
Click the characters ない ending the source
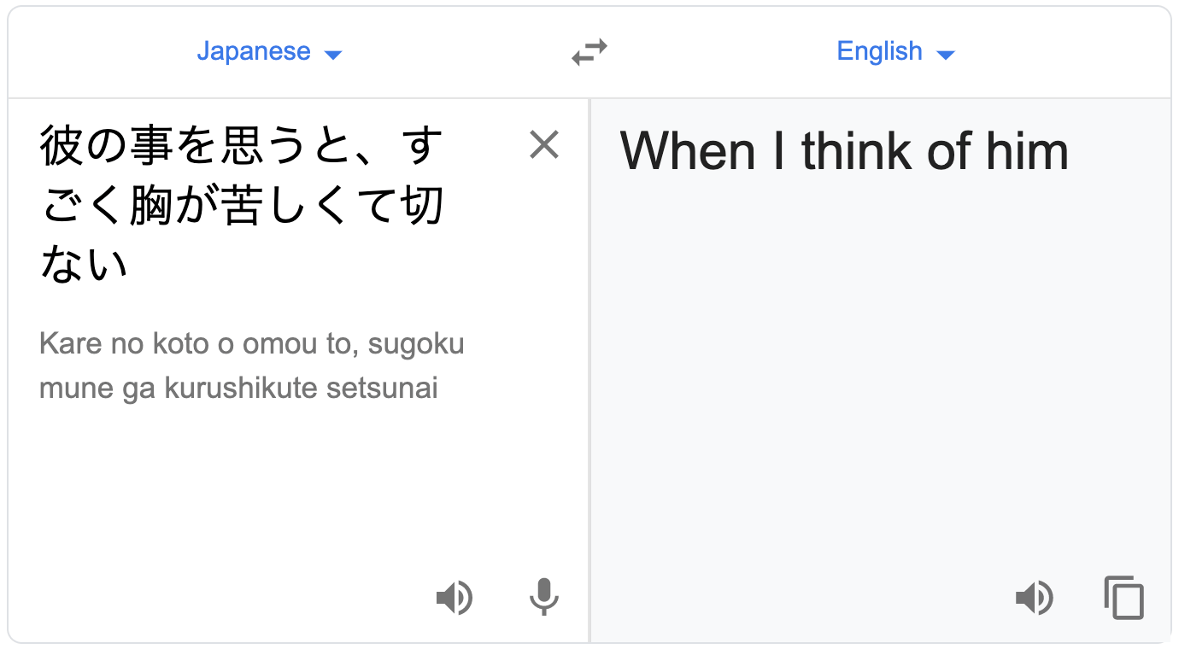pyautogui.click(x=84, y=264)
